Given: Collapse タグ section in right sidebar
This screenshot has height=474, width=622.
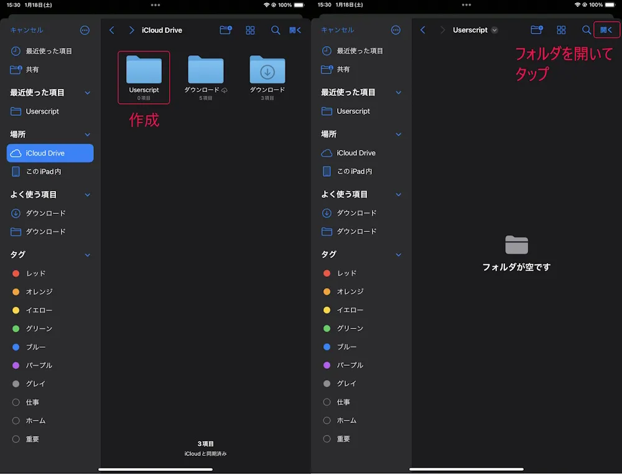Looking at the screenshot, I should 399,254.
